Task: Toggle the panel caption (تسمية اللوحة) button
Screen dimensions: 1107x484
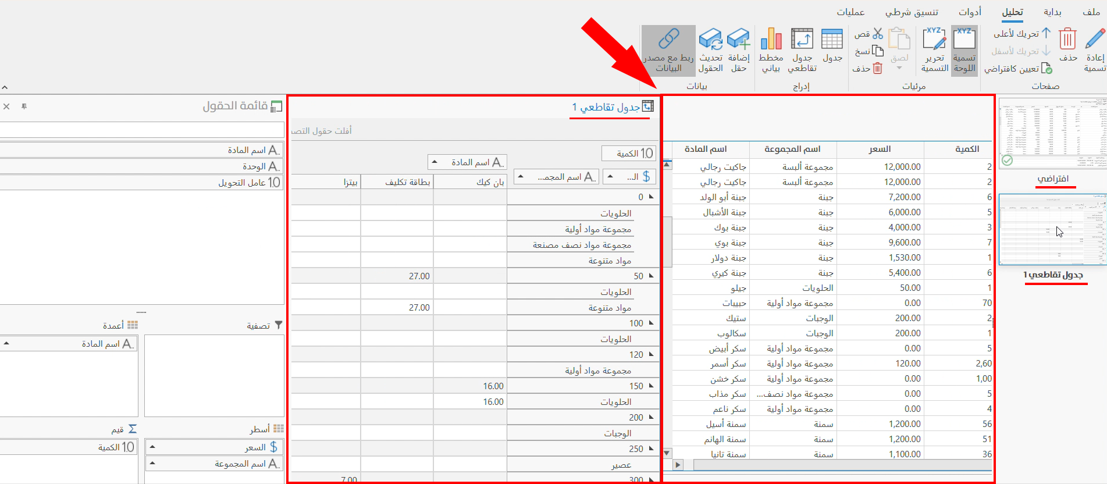Action: point(964,40)
